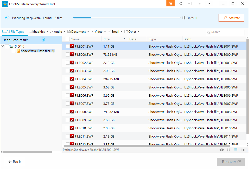Check the ShockWave Flash file(13) folder checkbox
This screenshot has height=170, width=249.
pos(14,51)
